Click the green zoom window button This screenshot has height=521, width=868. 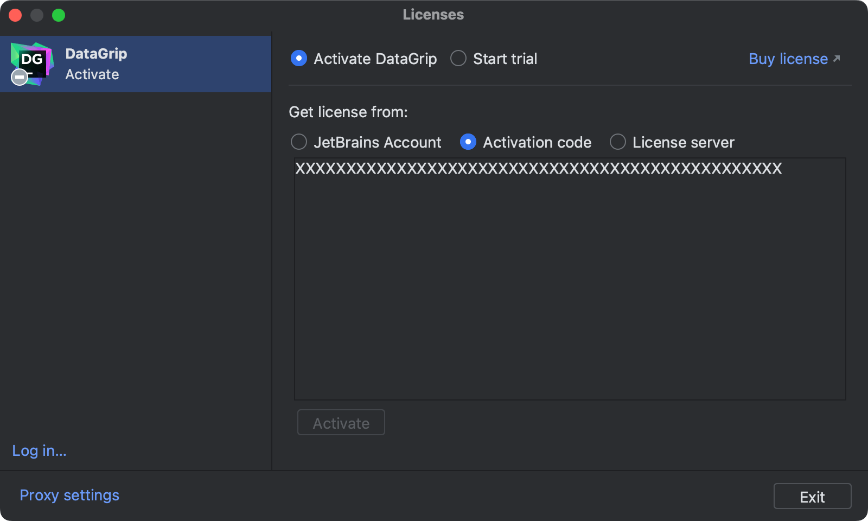tap(59, 15)
